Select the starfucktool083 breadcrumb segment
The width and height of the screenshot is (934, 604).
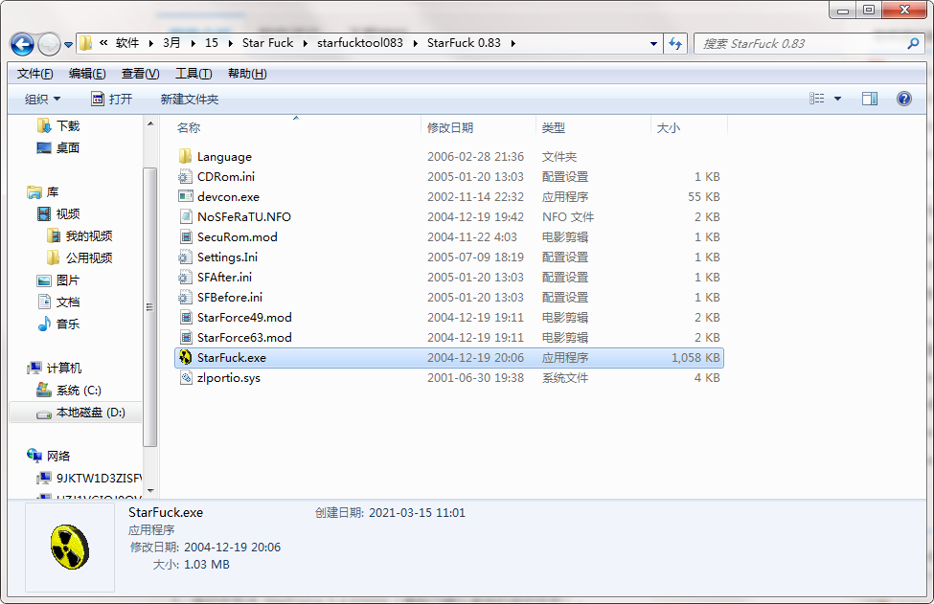point(360,43)
